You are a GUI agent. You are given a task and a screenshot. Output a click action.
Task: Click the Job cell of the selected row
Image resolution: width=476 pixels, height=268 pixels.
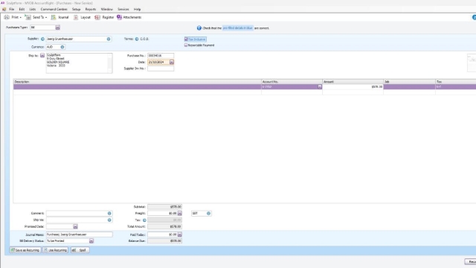409,87
